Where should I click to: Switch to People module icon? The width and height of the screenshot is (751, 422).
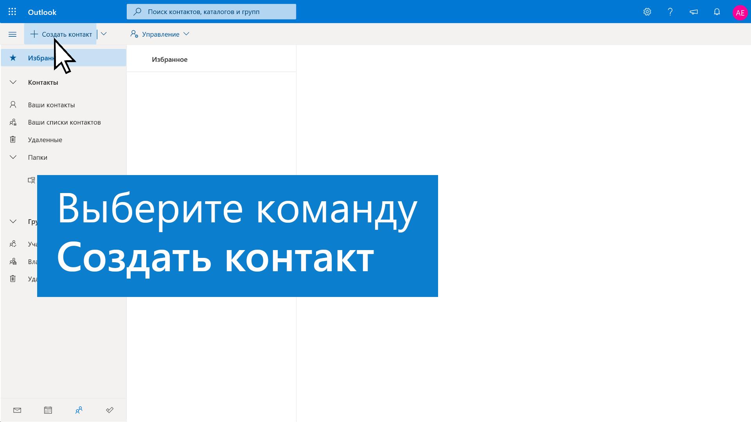(x=79, y=410)
